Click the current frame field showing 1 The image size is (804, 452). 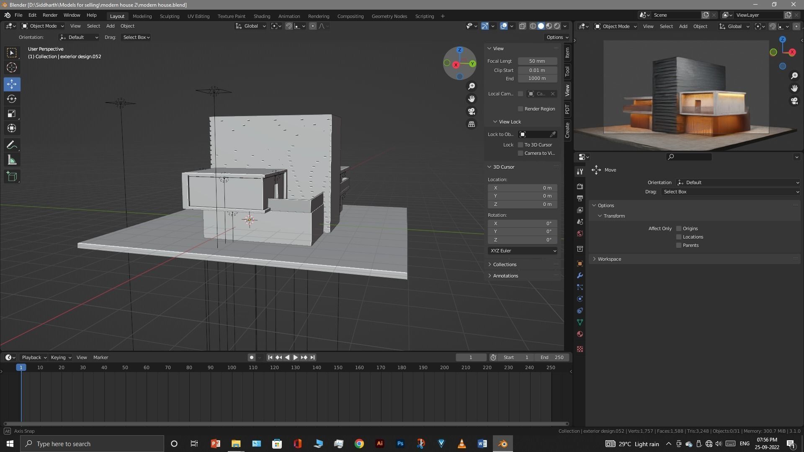pyautogui.click(x=471, y=357)
